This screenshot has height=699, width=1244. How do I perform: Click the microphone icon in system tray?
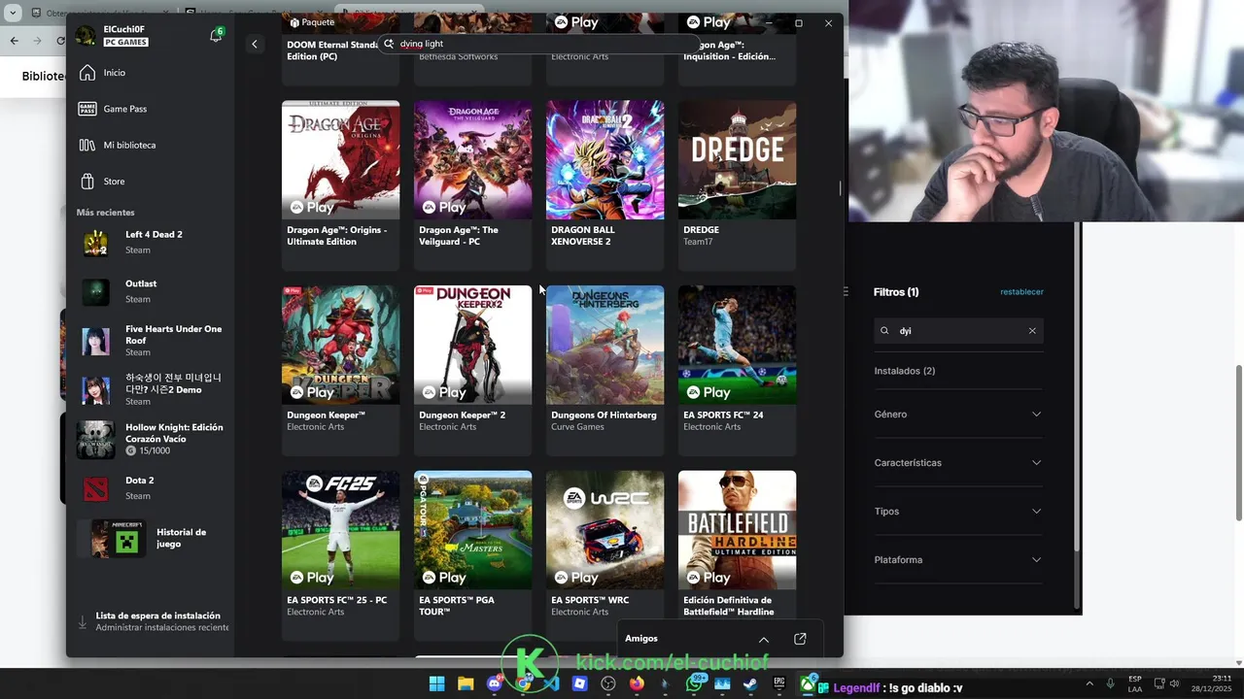1110,683
